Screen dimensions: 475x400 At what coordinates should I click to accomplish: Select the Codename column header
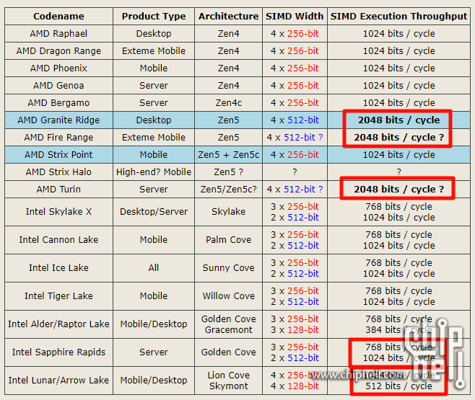pos(58,17)
